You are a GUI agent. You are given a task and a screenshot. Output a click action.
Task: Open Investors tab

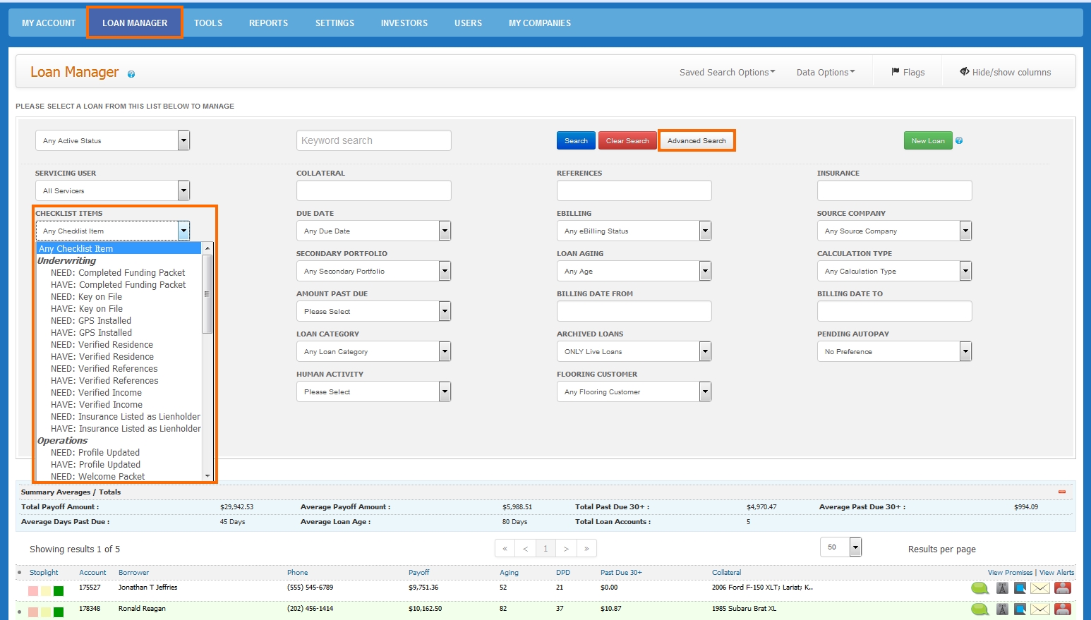pyautogui.click(x=404, y=23)
